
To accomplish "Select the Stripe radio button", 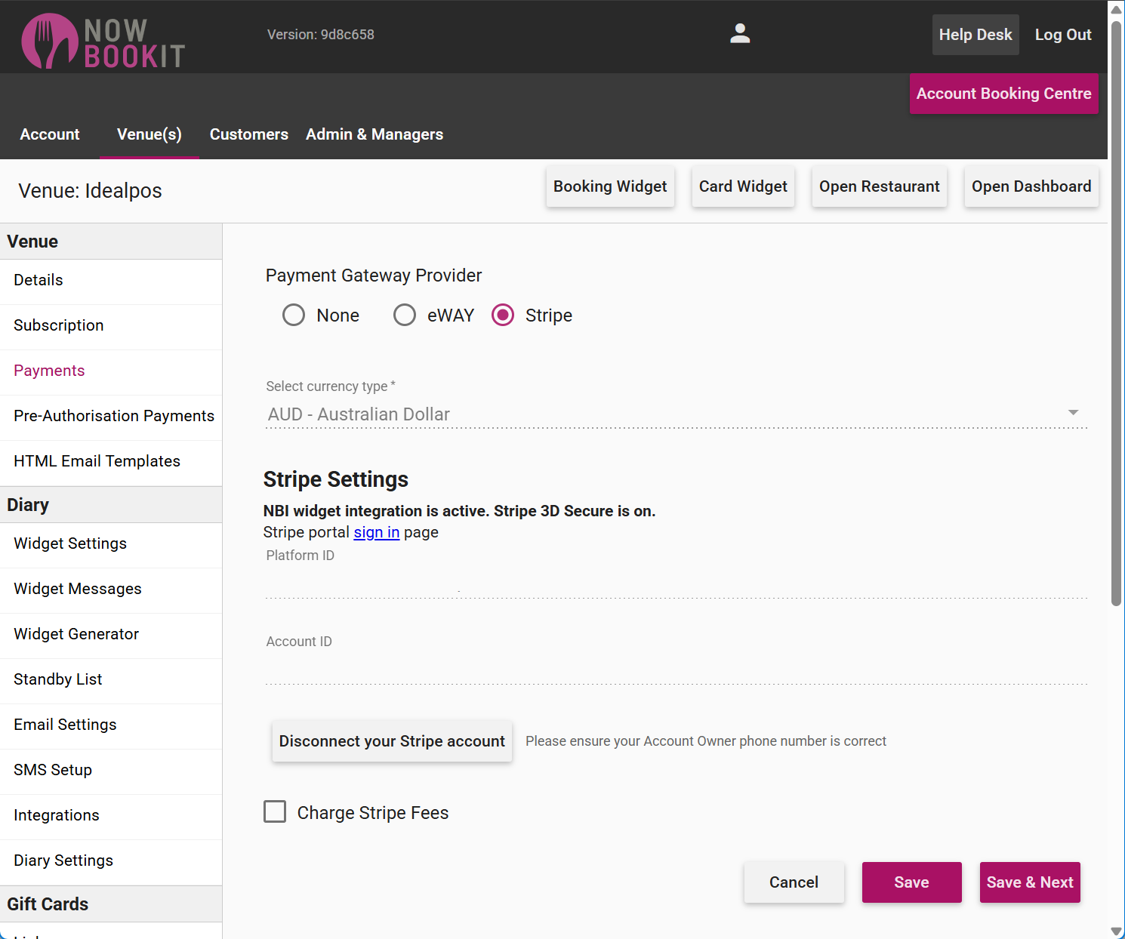I will click(x=503, y=315).
